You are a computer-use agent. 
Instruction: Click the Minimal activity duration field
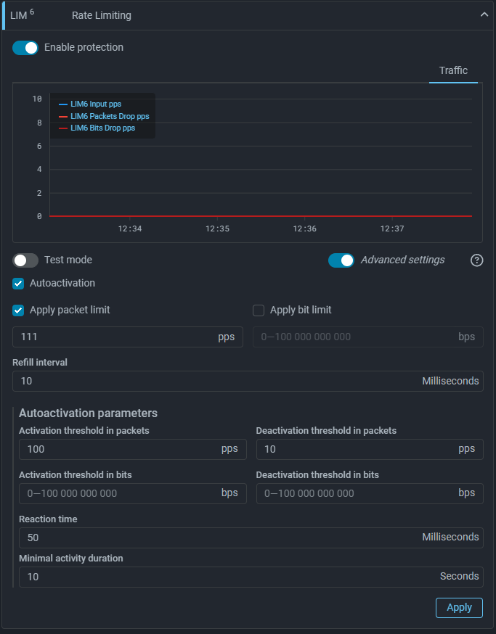pyautogui.click(x=218, y=577)
